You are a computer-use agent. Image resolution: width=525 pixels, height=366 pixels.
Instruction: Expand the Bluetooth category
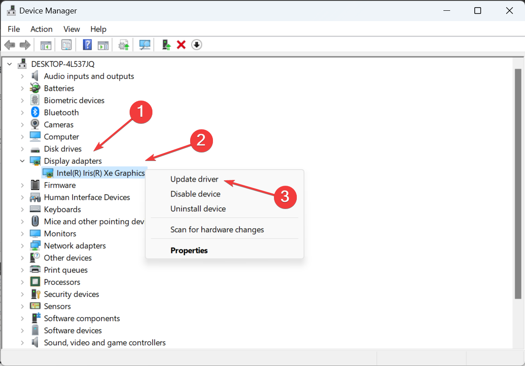22,113
